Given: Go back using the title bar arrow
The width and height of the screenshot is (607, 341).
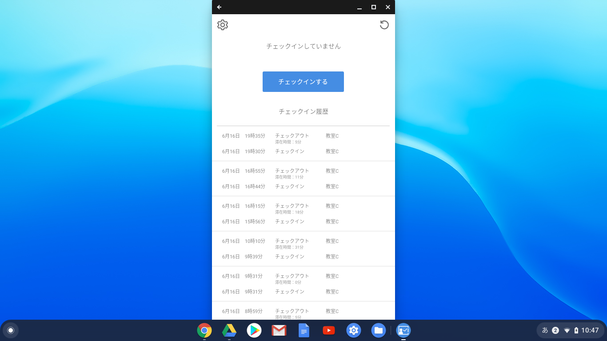Looking at the screenshot, I should (x=219, y=7).
